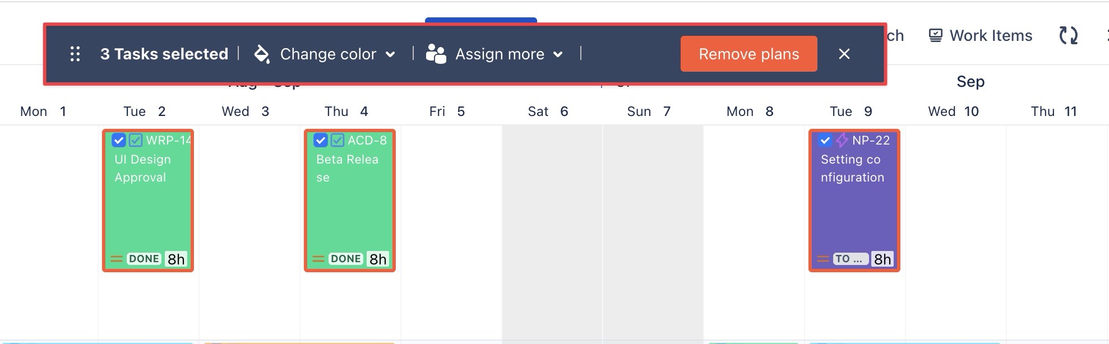This screenshot has width=1109, height=344.
Task: Expand the Change color dropdown
Action: (390, 54)
